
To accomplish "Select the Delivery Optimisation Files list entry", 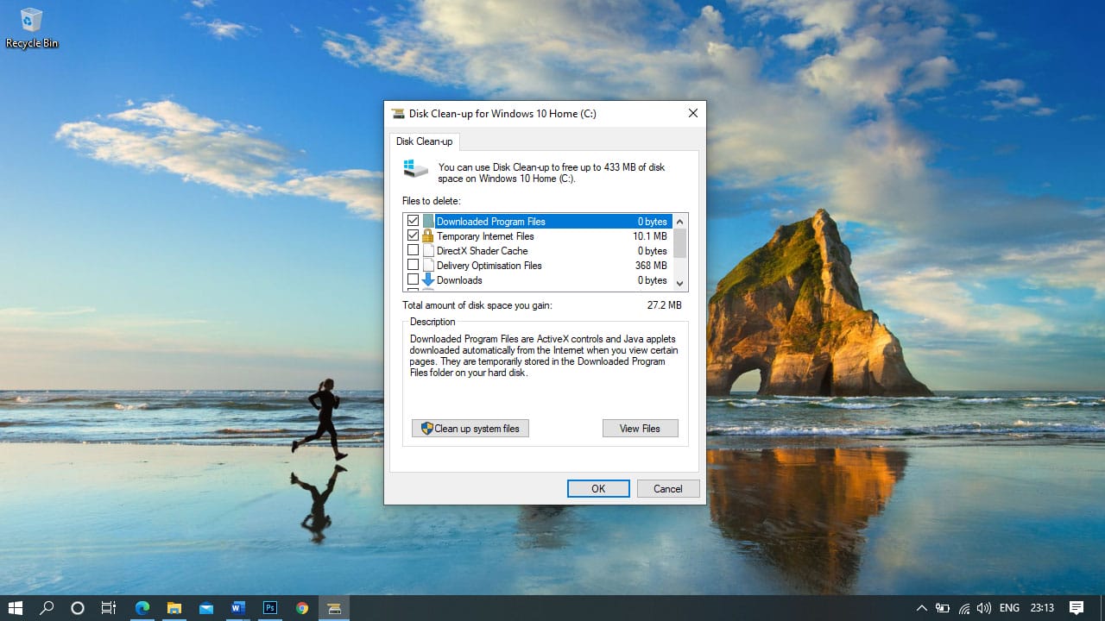I will point(489,266).
